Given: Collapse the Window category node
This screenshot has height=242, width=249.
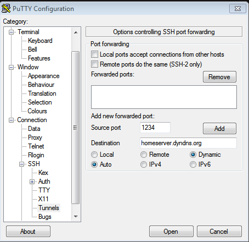Looking at the screenshot, I should click(x=12, y=67).
